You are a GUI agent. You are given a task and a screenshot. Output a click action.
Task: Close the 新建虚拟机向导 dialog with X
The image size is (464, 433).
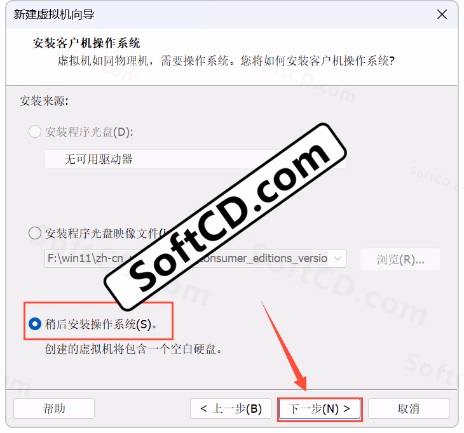point(442,14)
